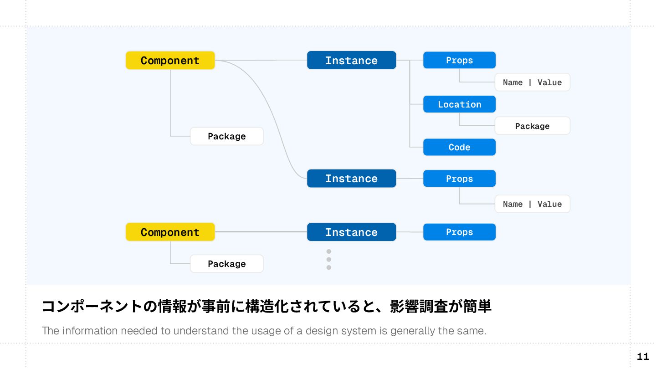656x369 pixels.
Task: Click the Location node
Action: tap(459, 104)
